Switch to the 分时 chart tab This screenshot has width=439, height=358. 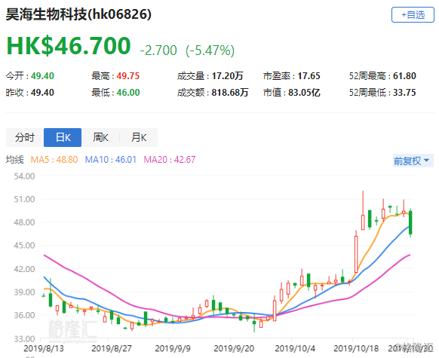25,137
